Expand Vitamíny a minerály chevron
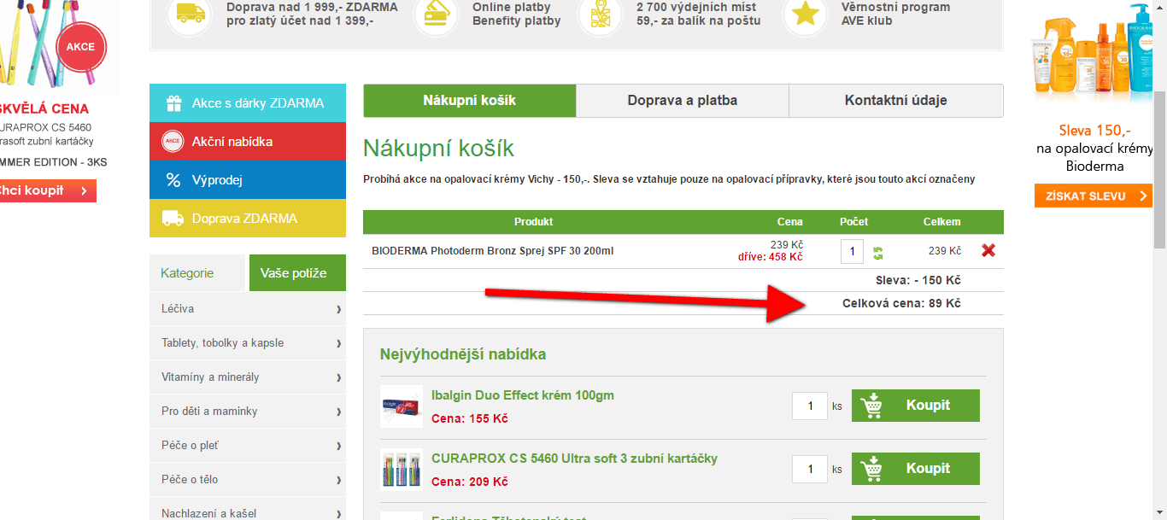The image size is (1167, 520). 338,377
